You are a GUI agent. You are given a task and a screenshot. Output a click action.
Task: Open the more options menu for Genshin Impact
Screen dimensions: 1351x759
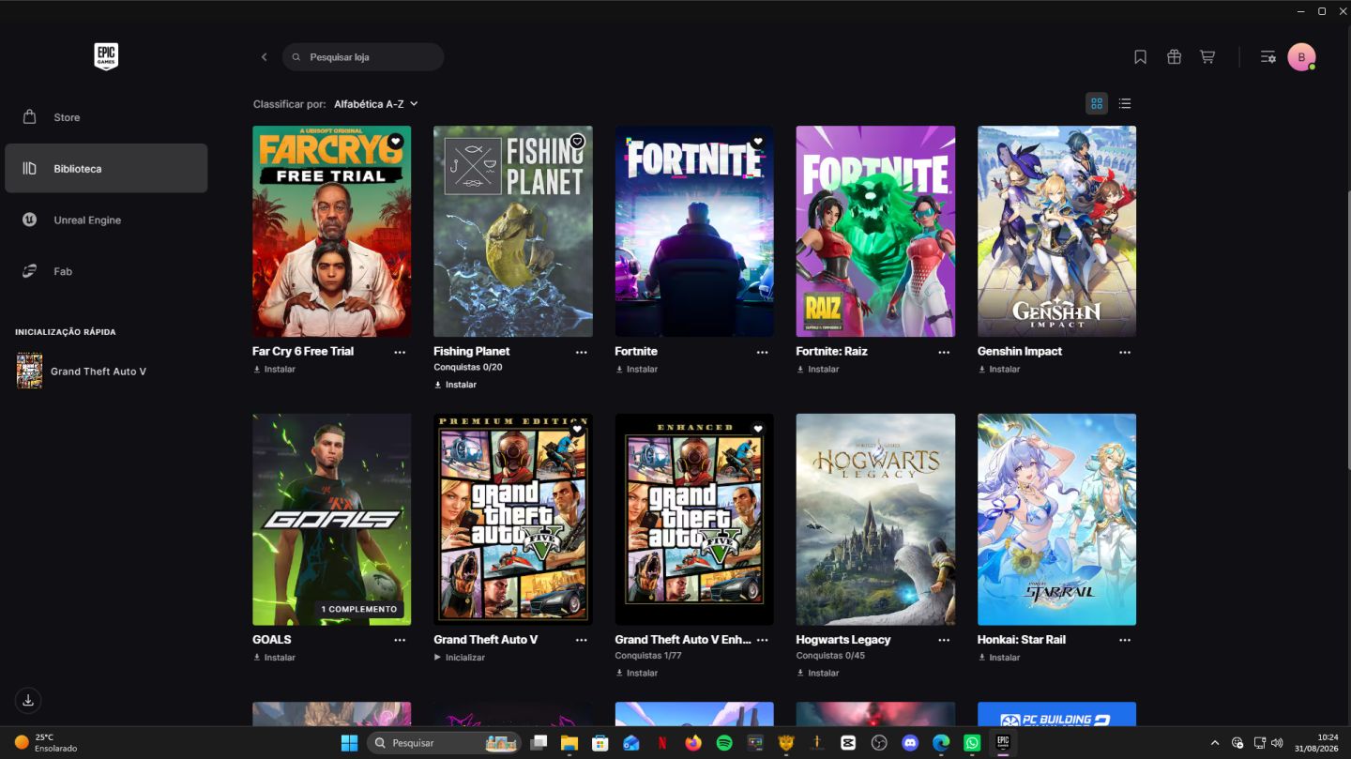1125,352
